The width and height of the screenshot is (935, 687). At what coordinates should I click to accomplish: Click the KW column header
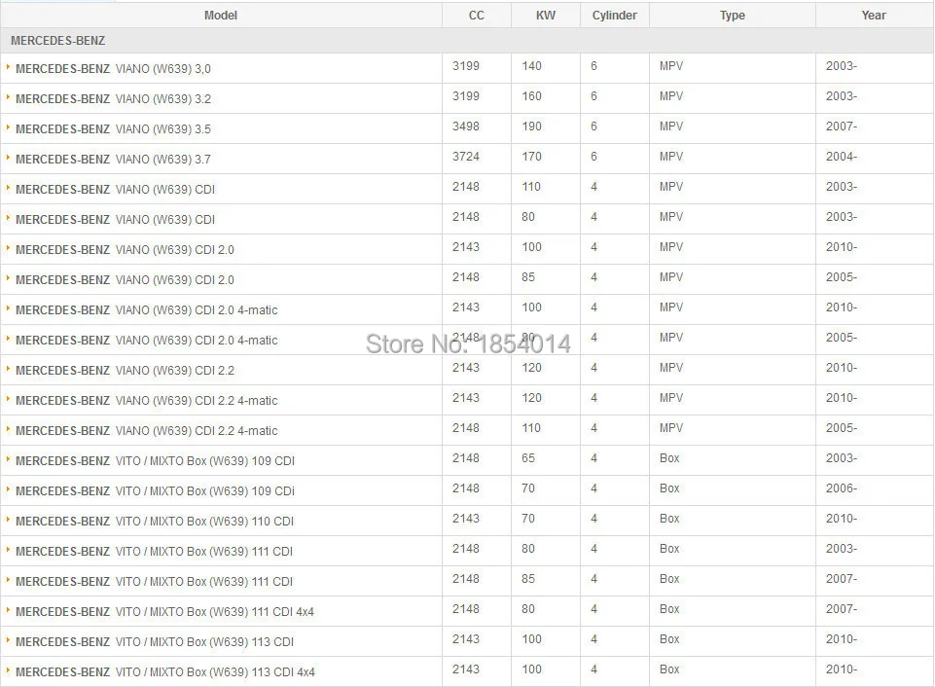[546, 16]
